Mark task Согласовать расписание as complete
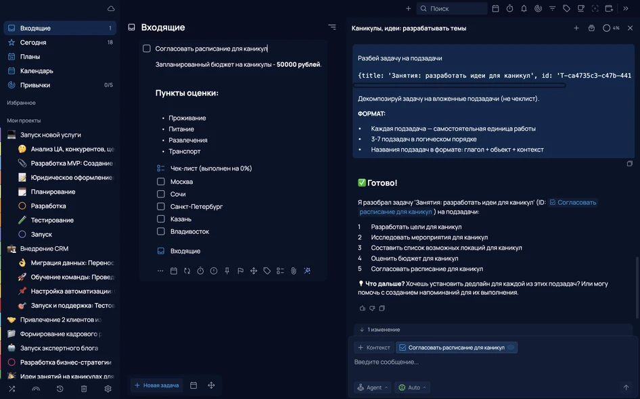This screenshot has height=399, width=640. (147, 49)
